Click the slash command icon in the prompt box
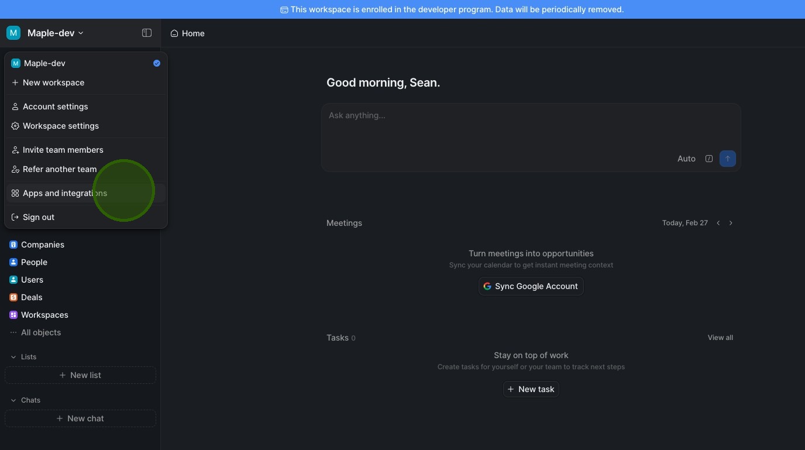Screen dimensions: 805x450 click(709, 159)
